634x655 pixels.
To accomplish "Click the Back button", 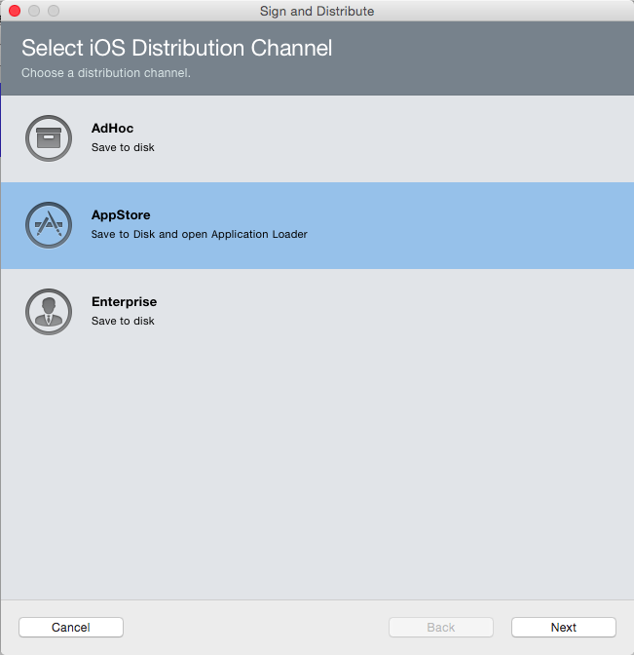I will coord(441,627).
